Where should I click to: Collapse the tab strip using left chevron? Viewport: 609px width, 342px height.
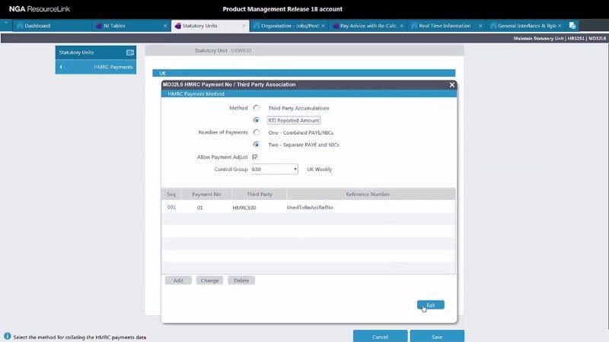click(x=6, y=23)
